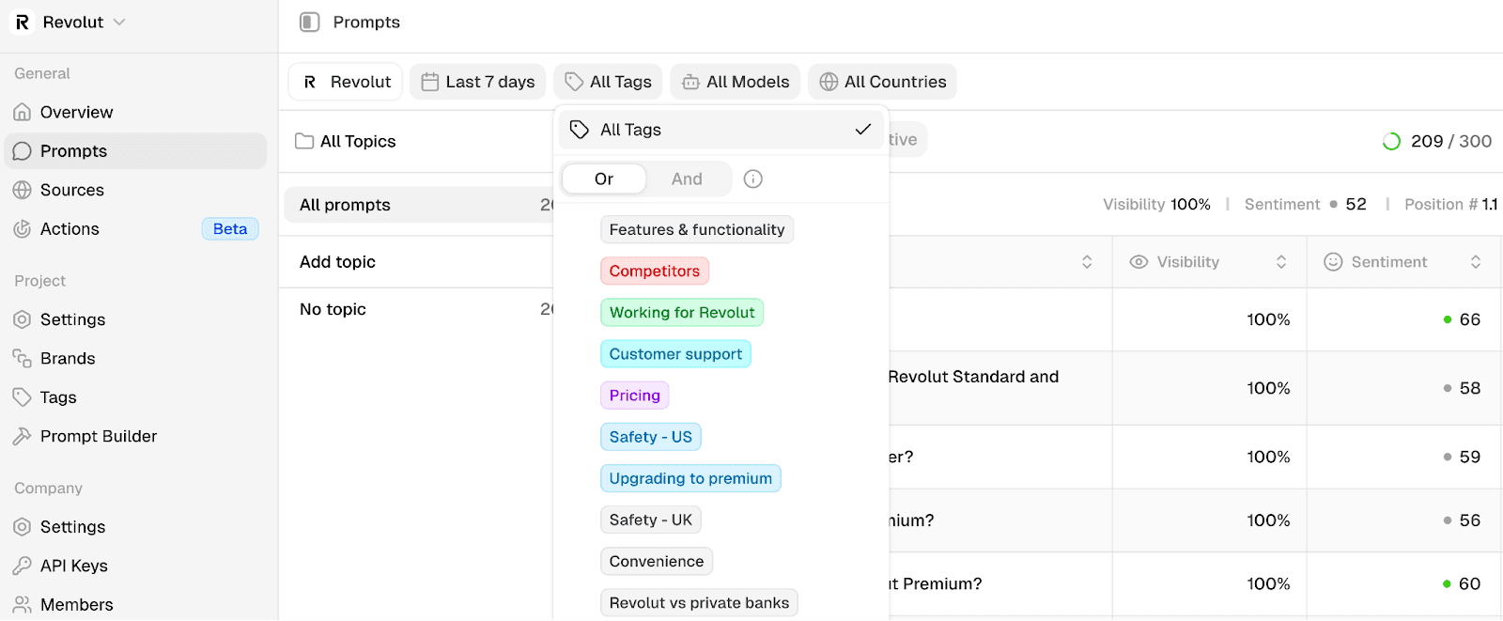The image size is (1503, 621).
Task: Choose the red Competitors tag
Action: point(655,271)
